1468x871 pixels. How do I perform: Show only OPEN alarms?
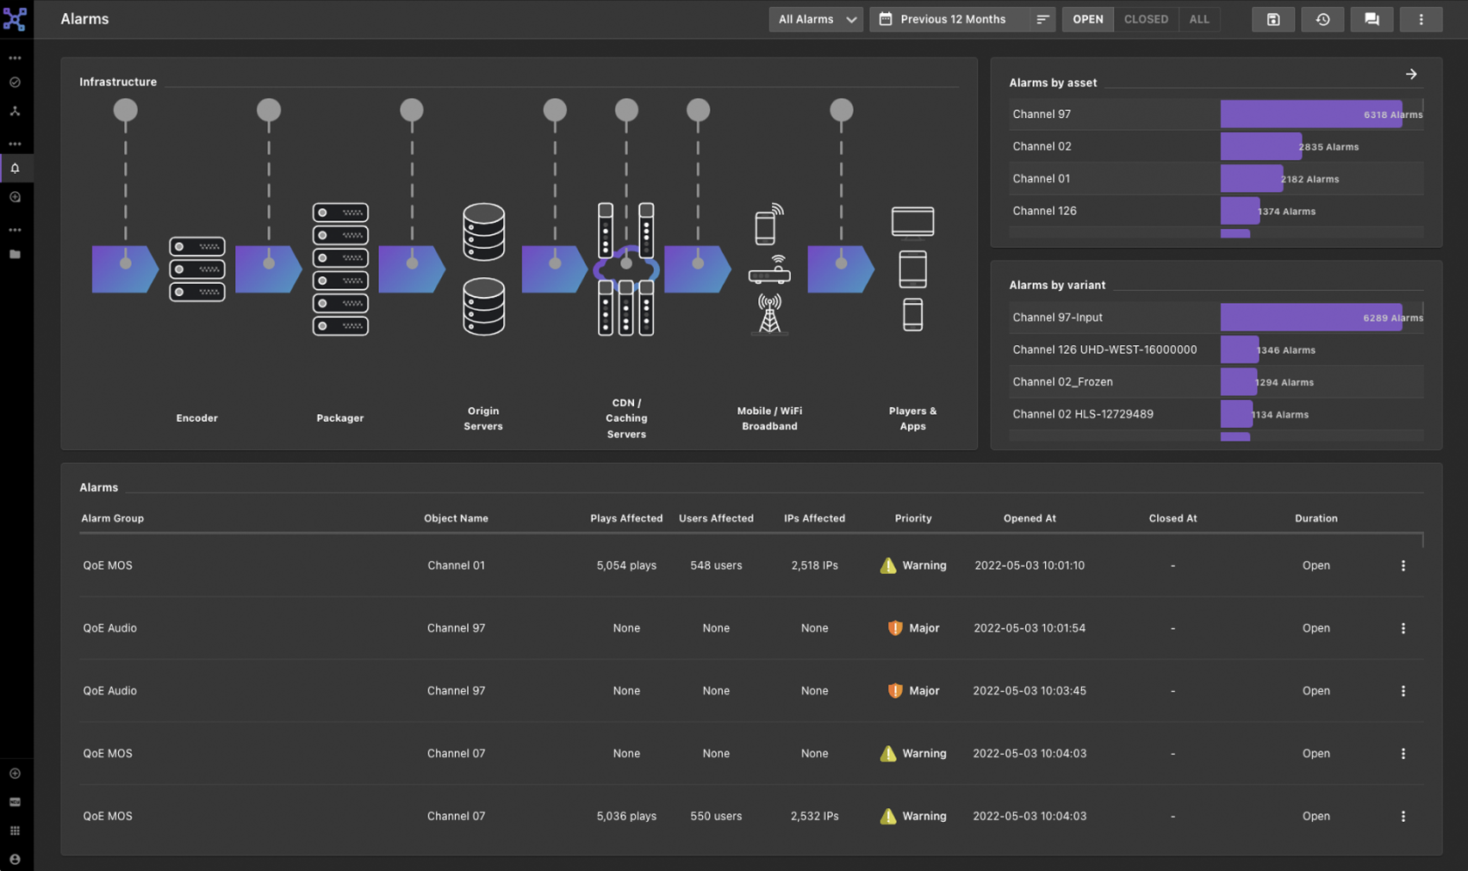(1088, 19)
